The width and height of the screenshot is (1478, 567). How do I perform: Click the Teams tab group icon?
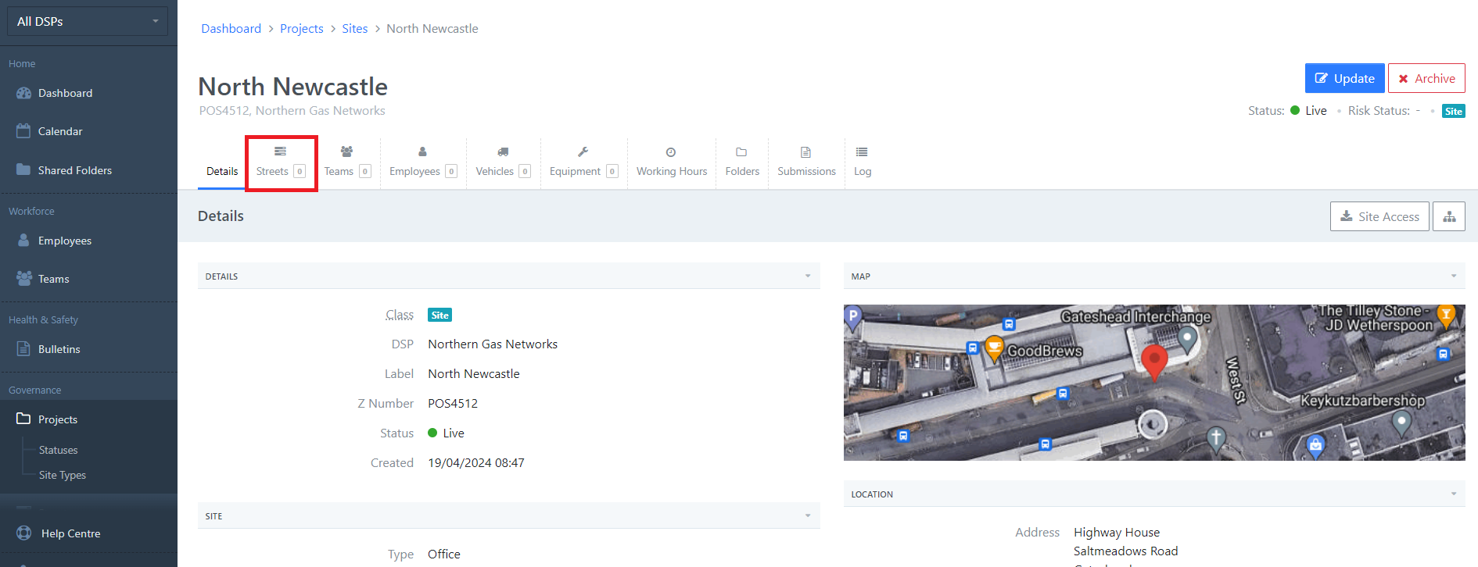coord(346,152)
